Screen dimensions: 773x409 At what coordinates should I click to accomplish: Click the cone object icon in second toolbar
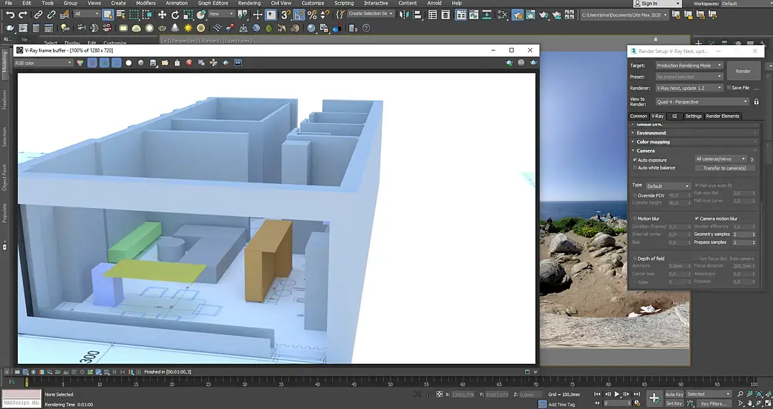(175, 28)
